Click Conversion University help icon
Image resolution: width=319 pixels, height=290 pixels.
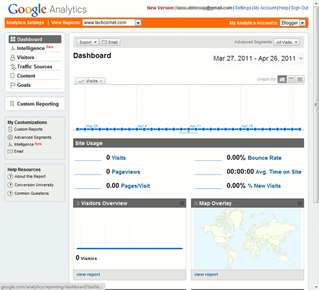pyautogui.click(x=10, y=185)
